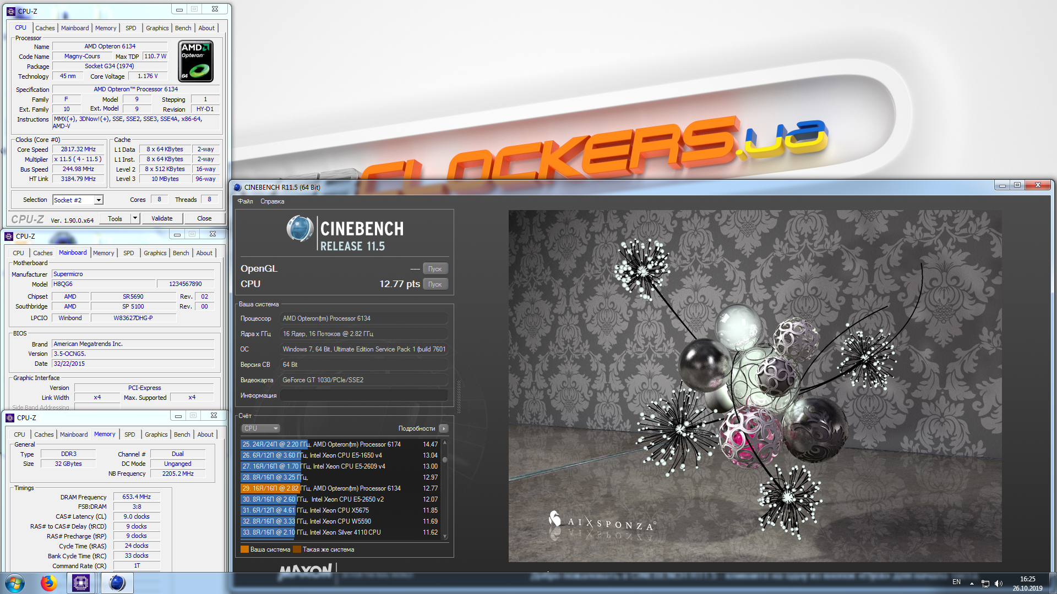Click the Windows Start orb

(15, 583)
